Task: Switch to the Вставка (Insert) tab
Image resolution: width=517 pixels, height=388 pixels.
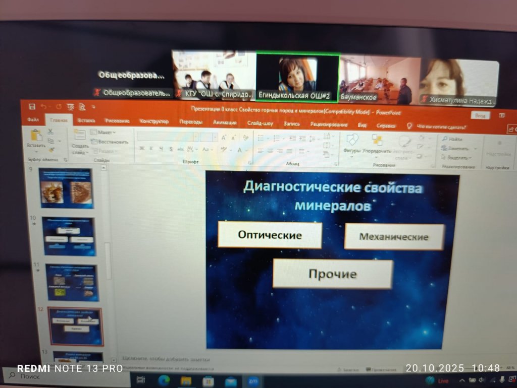Action: 86,121
